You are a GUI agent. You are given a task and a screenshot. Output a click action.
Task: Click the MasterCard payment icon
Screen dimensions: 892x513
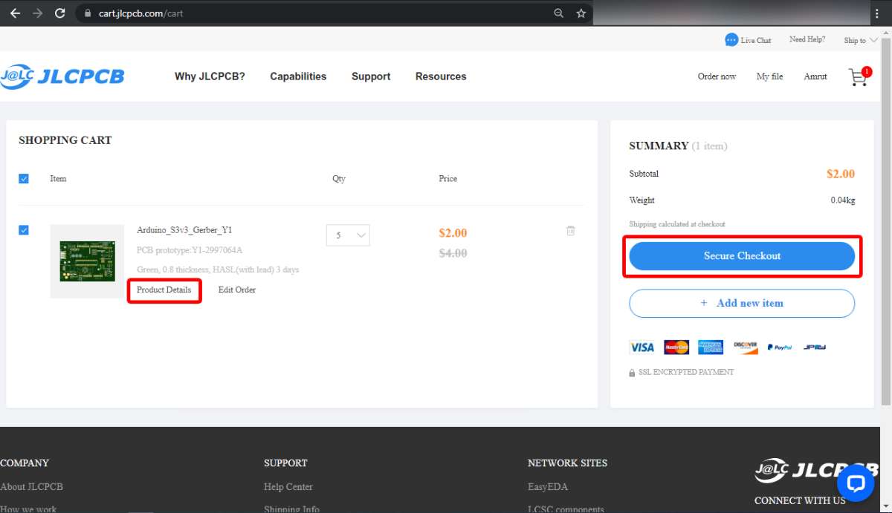676,347
